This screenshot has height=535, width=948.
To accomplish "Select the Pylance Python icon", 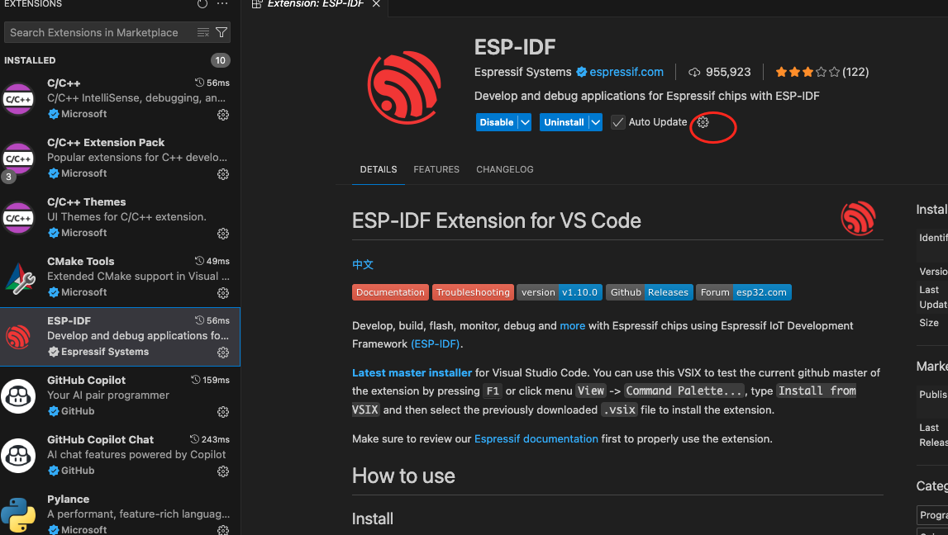I will (18, 515).
